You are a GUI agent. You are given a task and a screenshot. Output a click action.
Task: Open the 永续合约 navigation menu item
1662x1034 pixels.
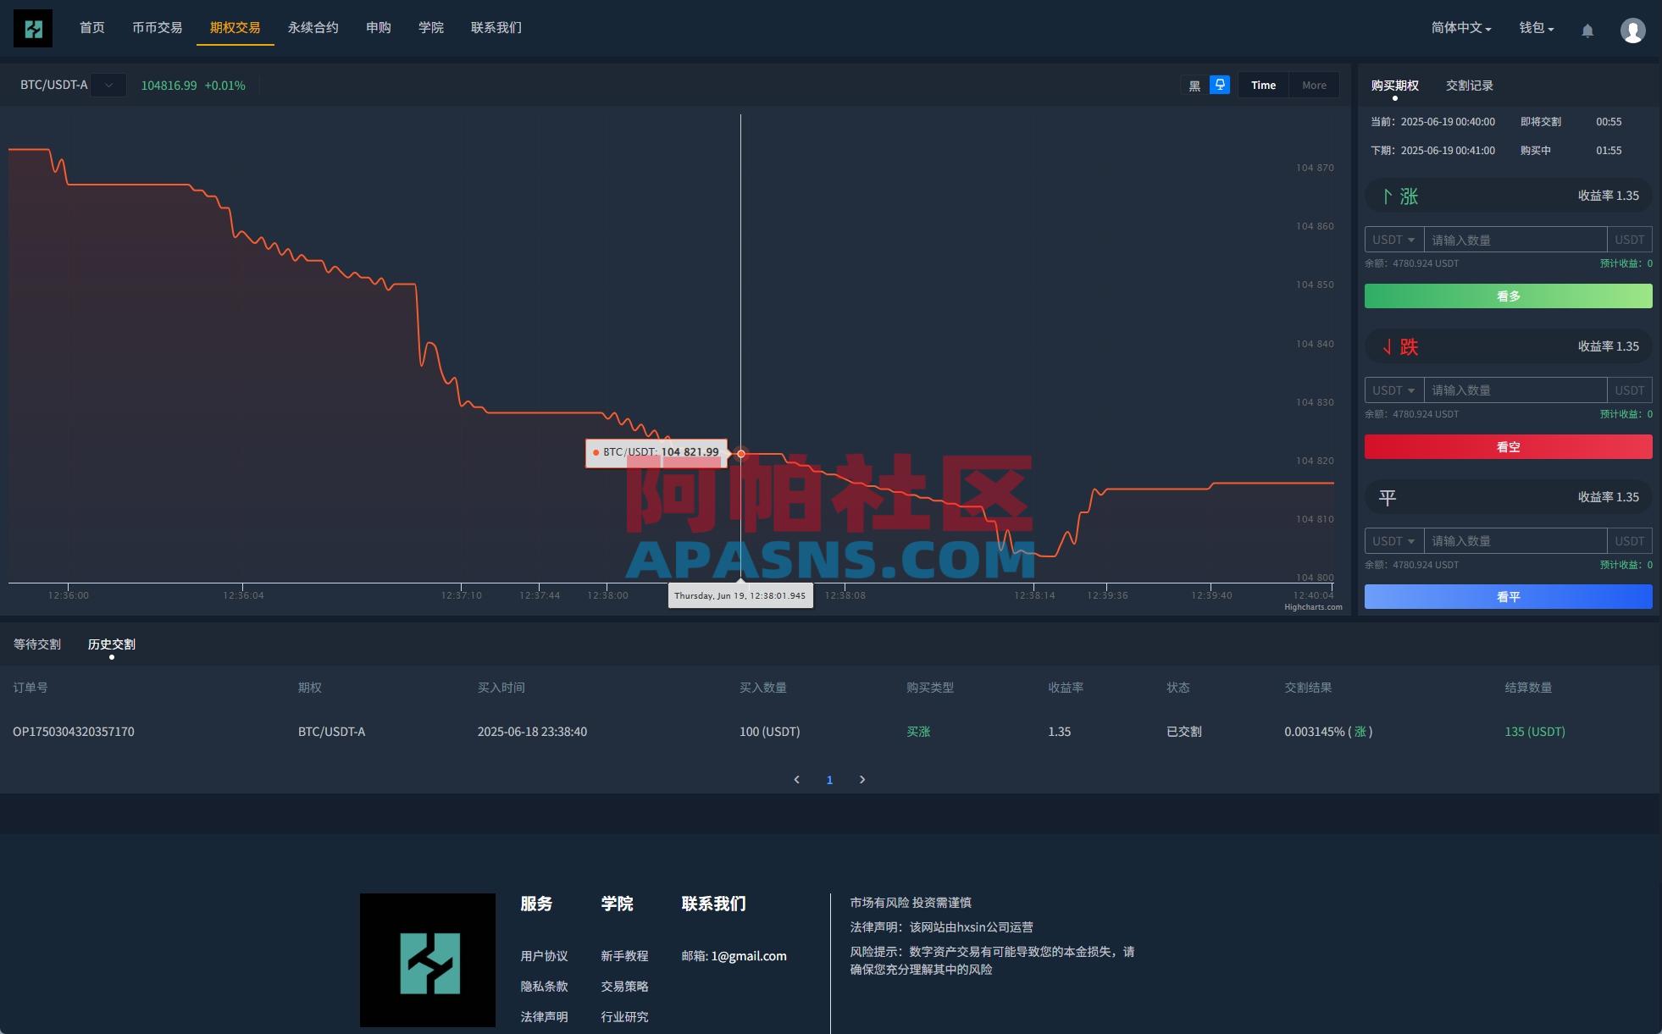point(313,27)
